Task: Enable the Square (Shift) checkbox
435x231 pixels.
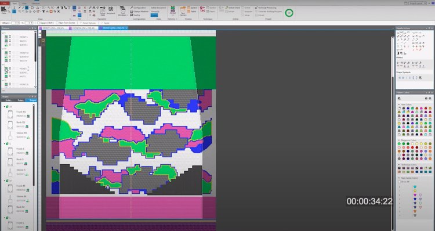Action: coord(38,23)
